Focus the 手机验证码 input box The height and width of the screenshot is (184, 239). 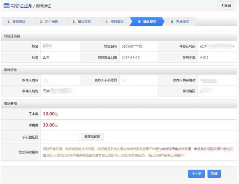click(x=61, y=137)
